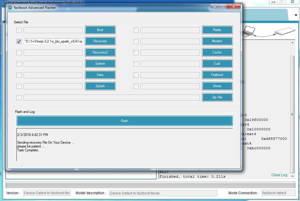Click the Nvme button
This screenshot has width=300, height=201.
click(x=217, y=86)
